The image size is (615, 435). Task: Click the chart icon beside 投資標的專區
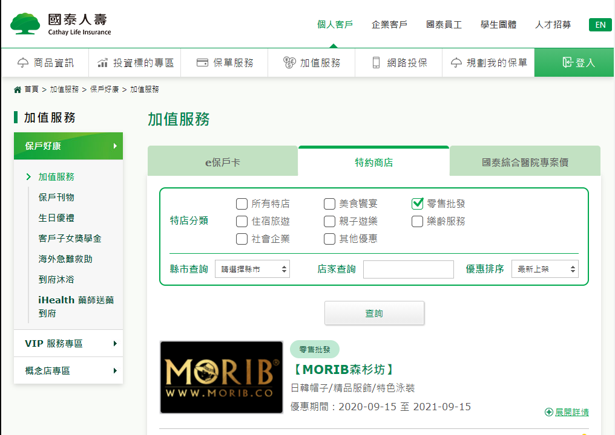click(x=103, y=63)
